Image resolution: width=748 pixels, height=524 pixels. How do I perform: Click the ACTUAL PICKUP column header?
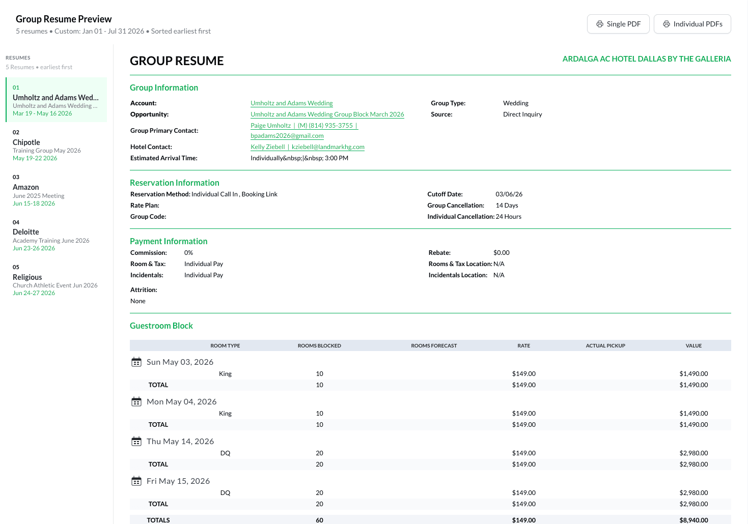click(x=605, y=346)
